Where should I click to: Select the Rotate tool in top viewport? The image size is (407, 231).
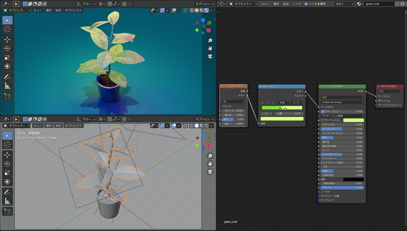point(7,48)
